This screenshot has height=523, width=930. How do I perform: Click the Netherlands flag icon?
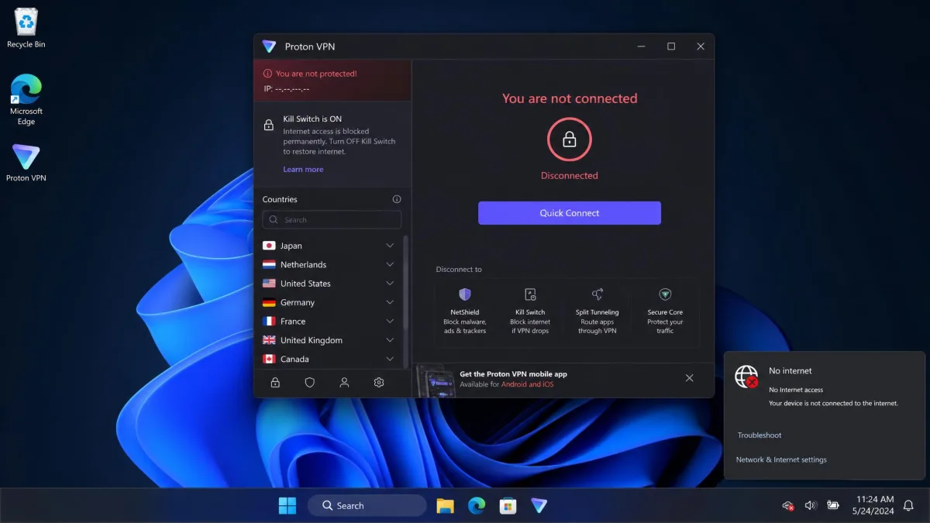(x=269, y=264)
